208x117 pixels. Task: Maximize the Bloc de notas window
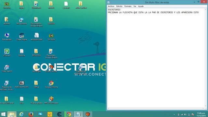[x=199, y=2]
